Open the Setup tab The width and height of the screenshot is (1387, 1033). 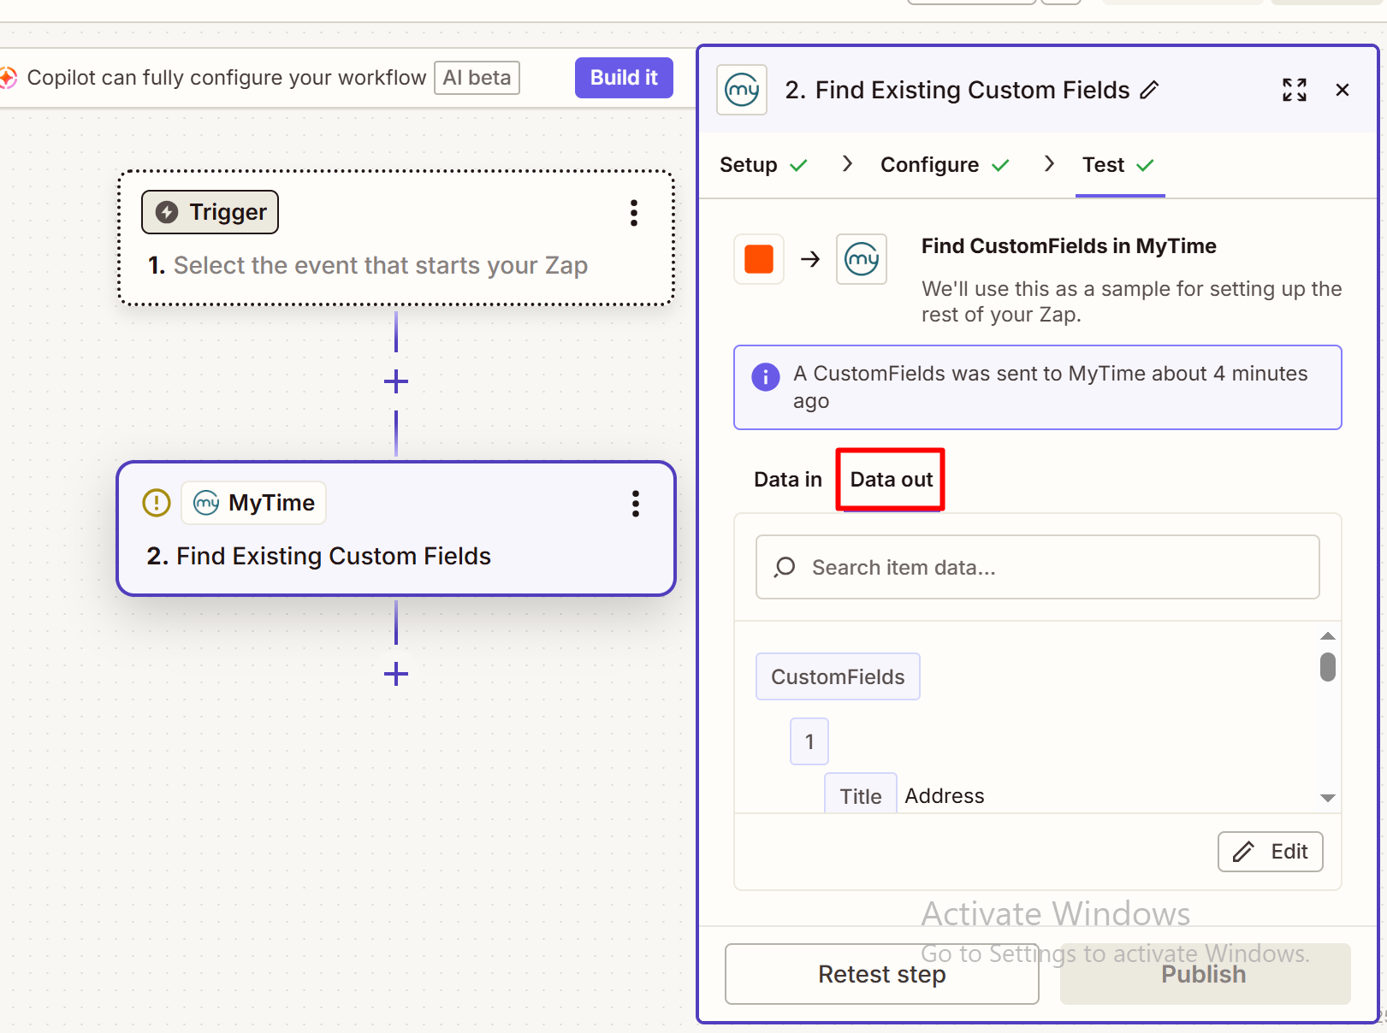[x=764, y=165]
